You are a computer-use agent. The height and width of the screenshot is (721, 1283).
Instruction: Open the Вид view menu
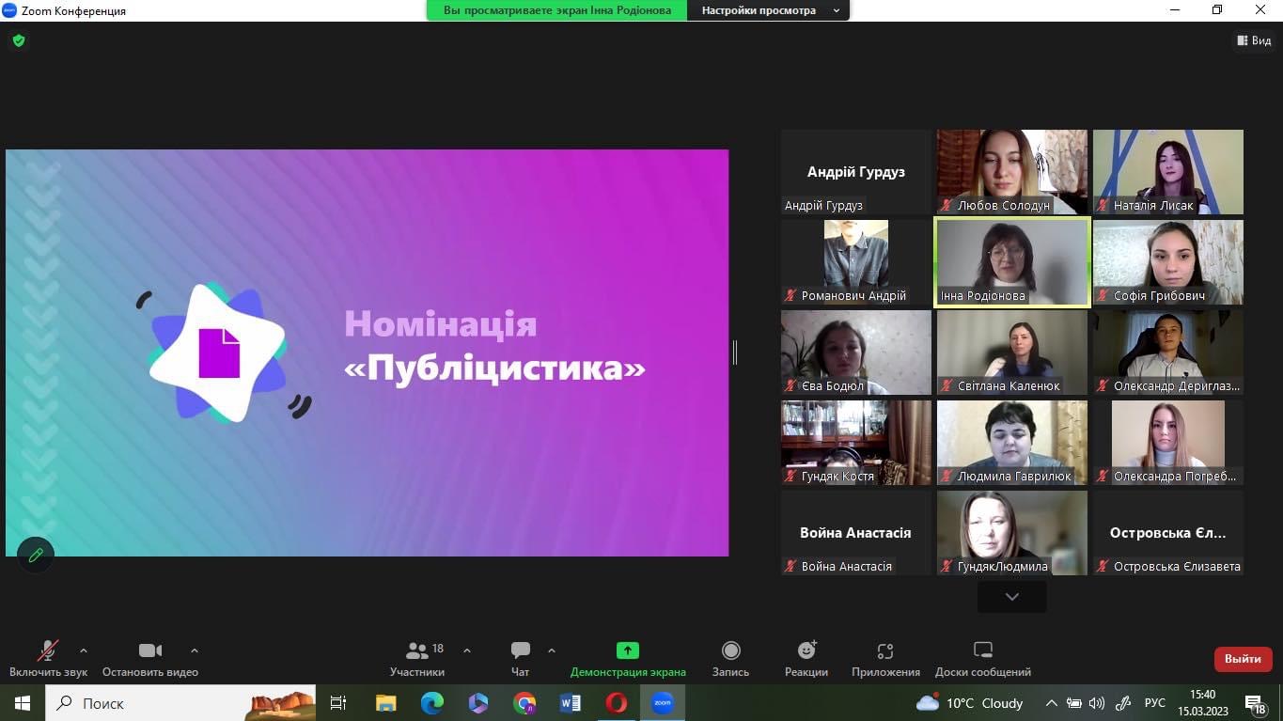pyautogui.click(x=1254, y=40)
